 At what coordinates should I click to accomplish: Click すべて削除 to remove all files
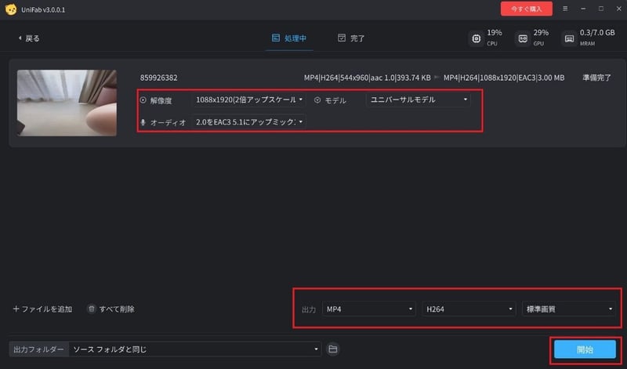click(111, 309)
